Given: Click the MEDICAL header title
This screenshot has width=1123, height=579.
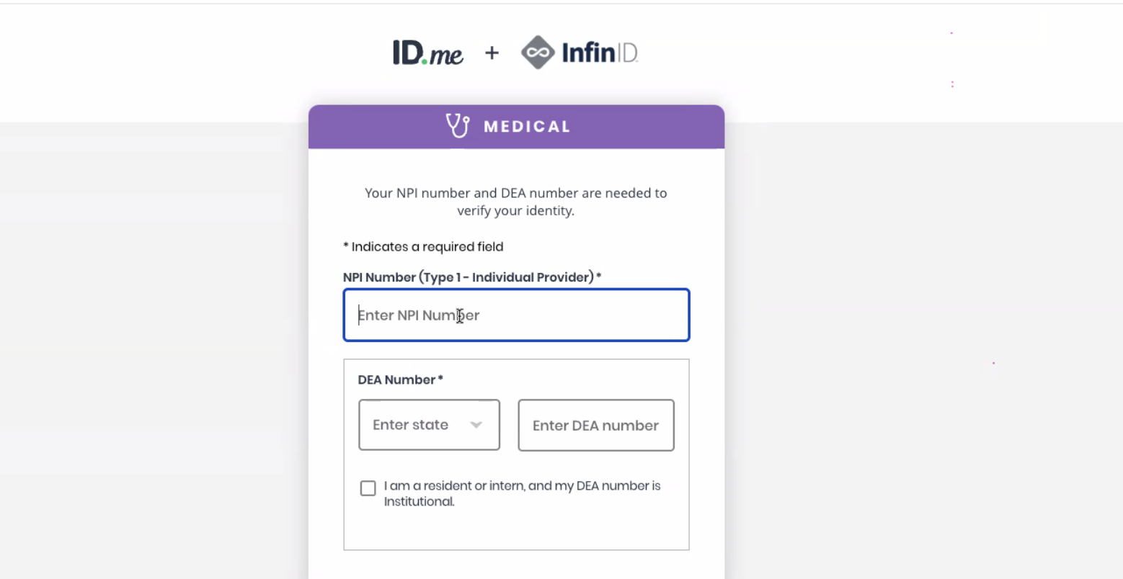Looking at the screenshot, I should [x=527, y=127].
